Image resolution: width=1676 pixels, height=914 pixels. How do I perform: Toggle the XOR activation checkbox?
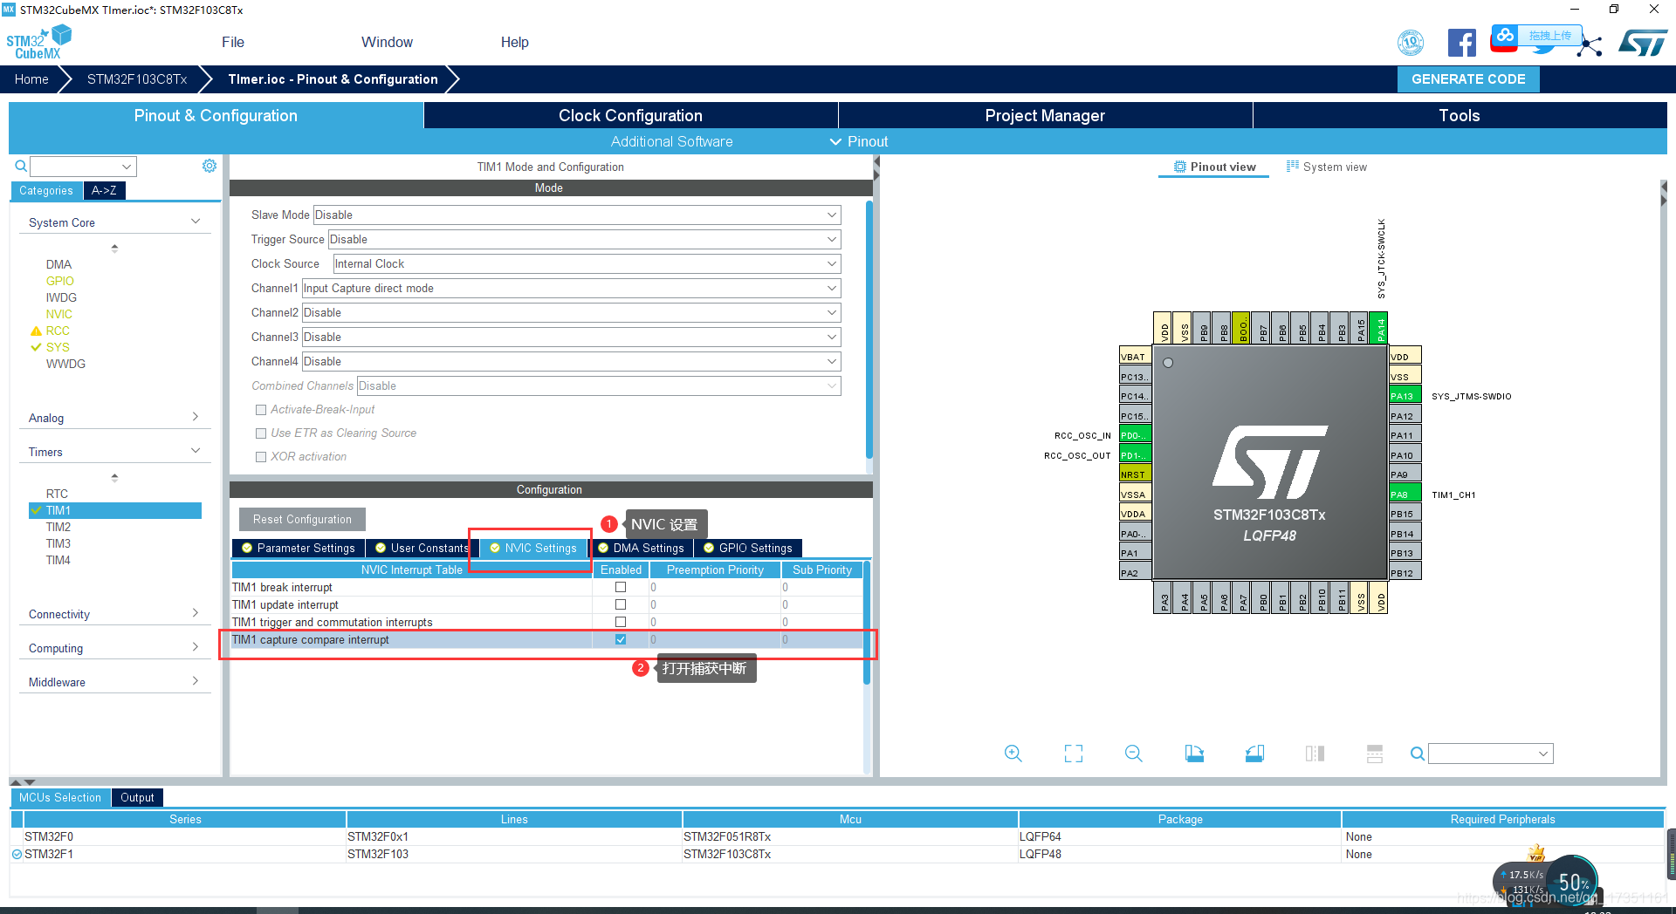click(261, 457)
